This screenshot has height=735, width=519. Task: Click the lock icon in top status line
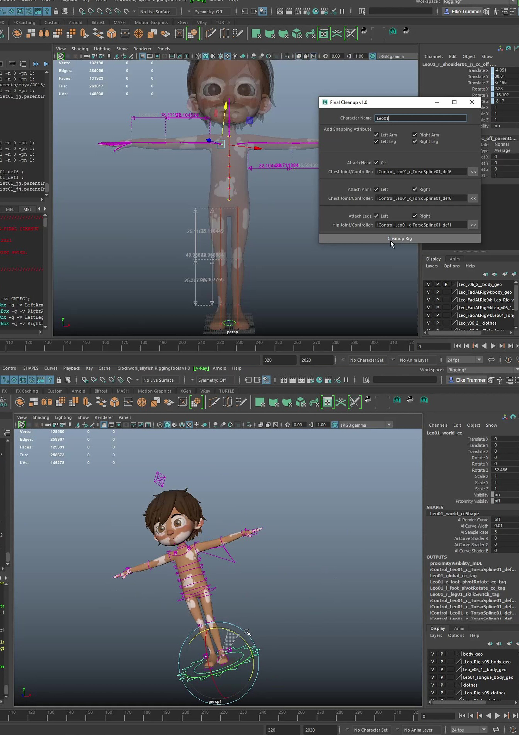coord(56,12)
